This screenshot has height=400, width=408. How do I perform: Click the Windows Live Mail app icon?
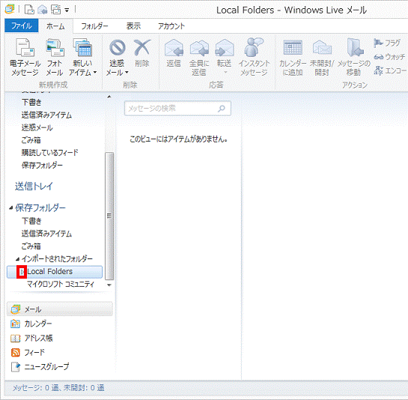coord(10,10)
